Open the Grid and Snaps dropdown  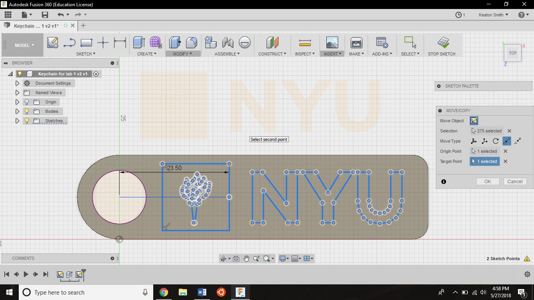(x=296, y=259)
